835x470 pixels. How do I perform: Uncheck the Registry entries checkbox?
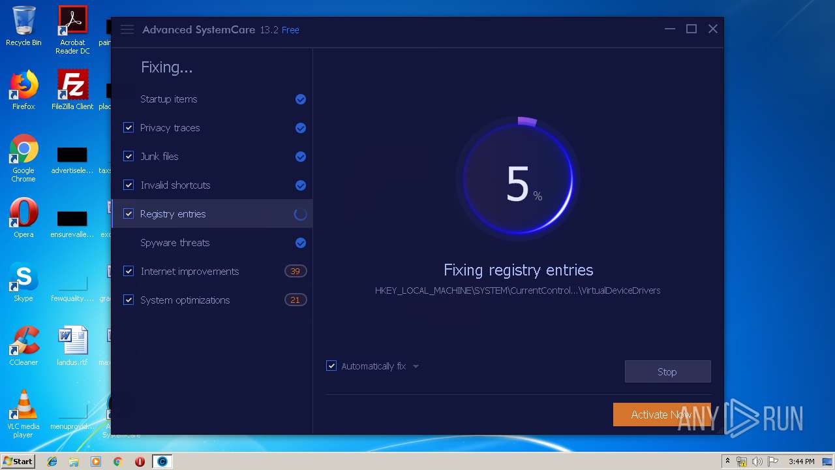coord(129,214)
